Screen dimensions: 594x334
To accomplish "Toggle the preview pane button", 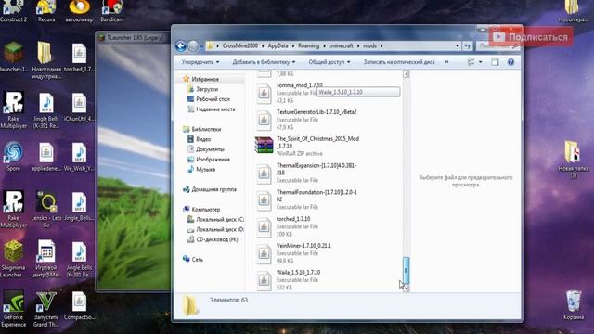I will click(x=495, y=62).
